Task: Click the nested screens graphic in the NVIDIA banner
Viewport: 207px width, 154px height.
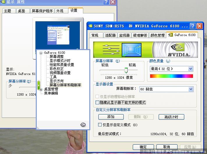Action: [132, 50]
